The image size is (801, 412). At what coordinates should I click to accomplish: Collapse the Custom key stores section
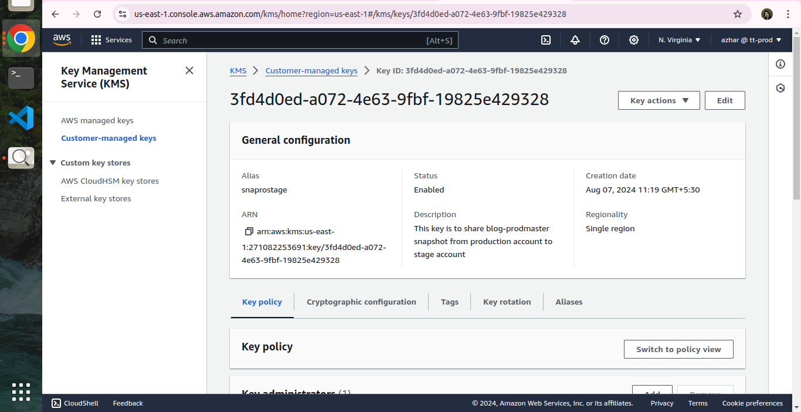pos(53,163)
